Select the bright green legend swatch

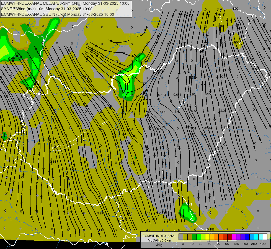(198, 237)
